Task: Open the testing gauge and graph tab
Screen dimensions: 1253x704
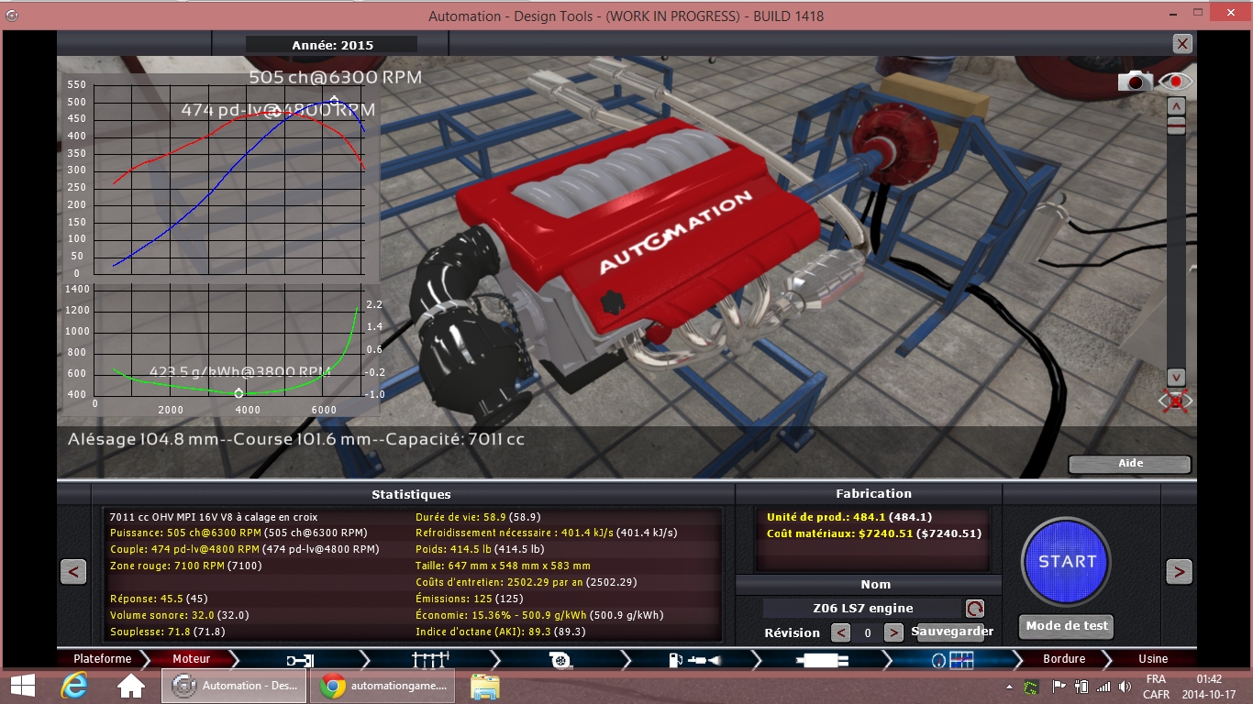Action: pos(952,659)
